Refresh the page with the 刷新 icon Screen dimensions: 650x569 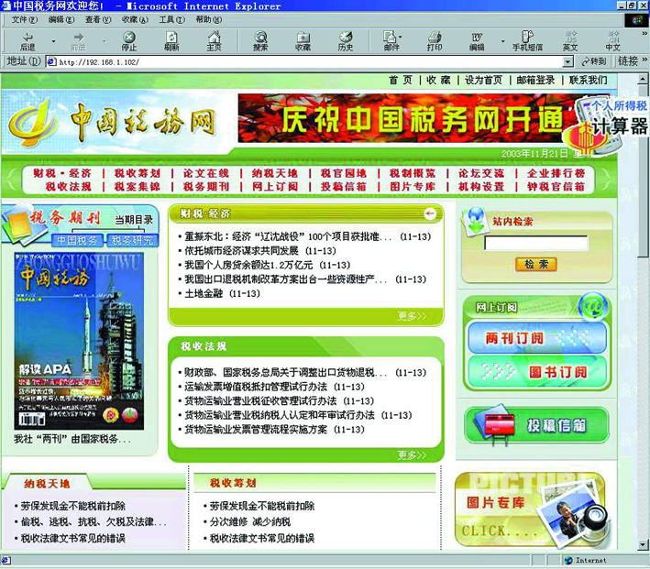[171, 40]
